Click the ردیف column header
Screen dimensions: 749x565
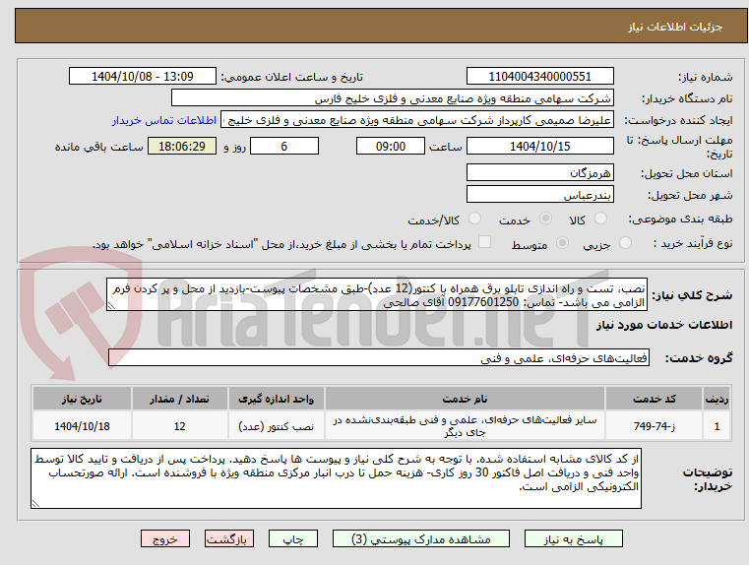point(717,399)
